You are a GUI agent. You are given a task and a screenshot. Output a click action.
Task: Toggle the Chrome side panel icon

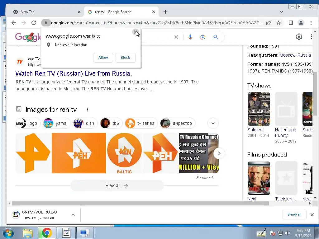click(x=291, y=23)
